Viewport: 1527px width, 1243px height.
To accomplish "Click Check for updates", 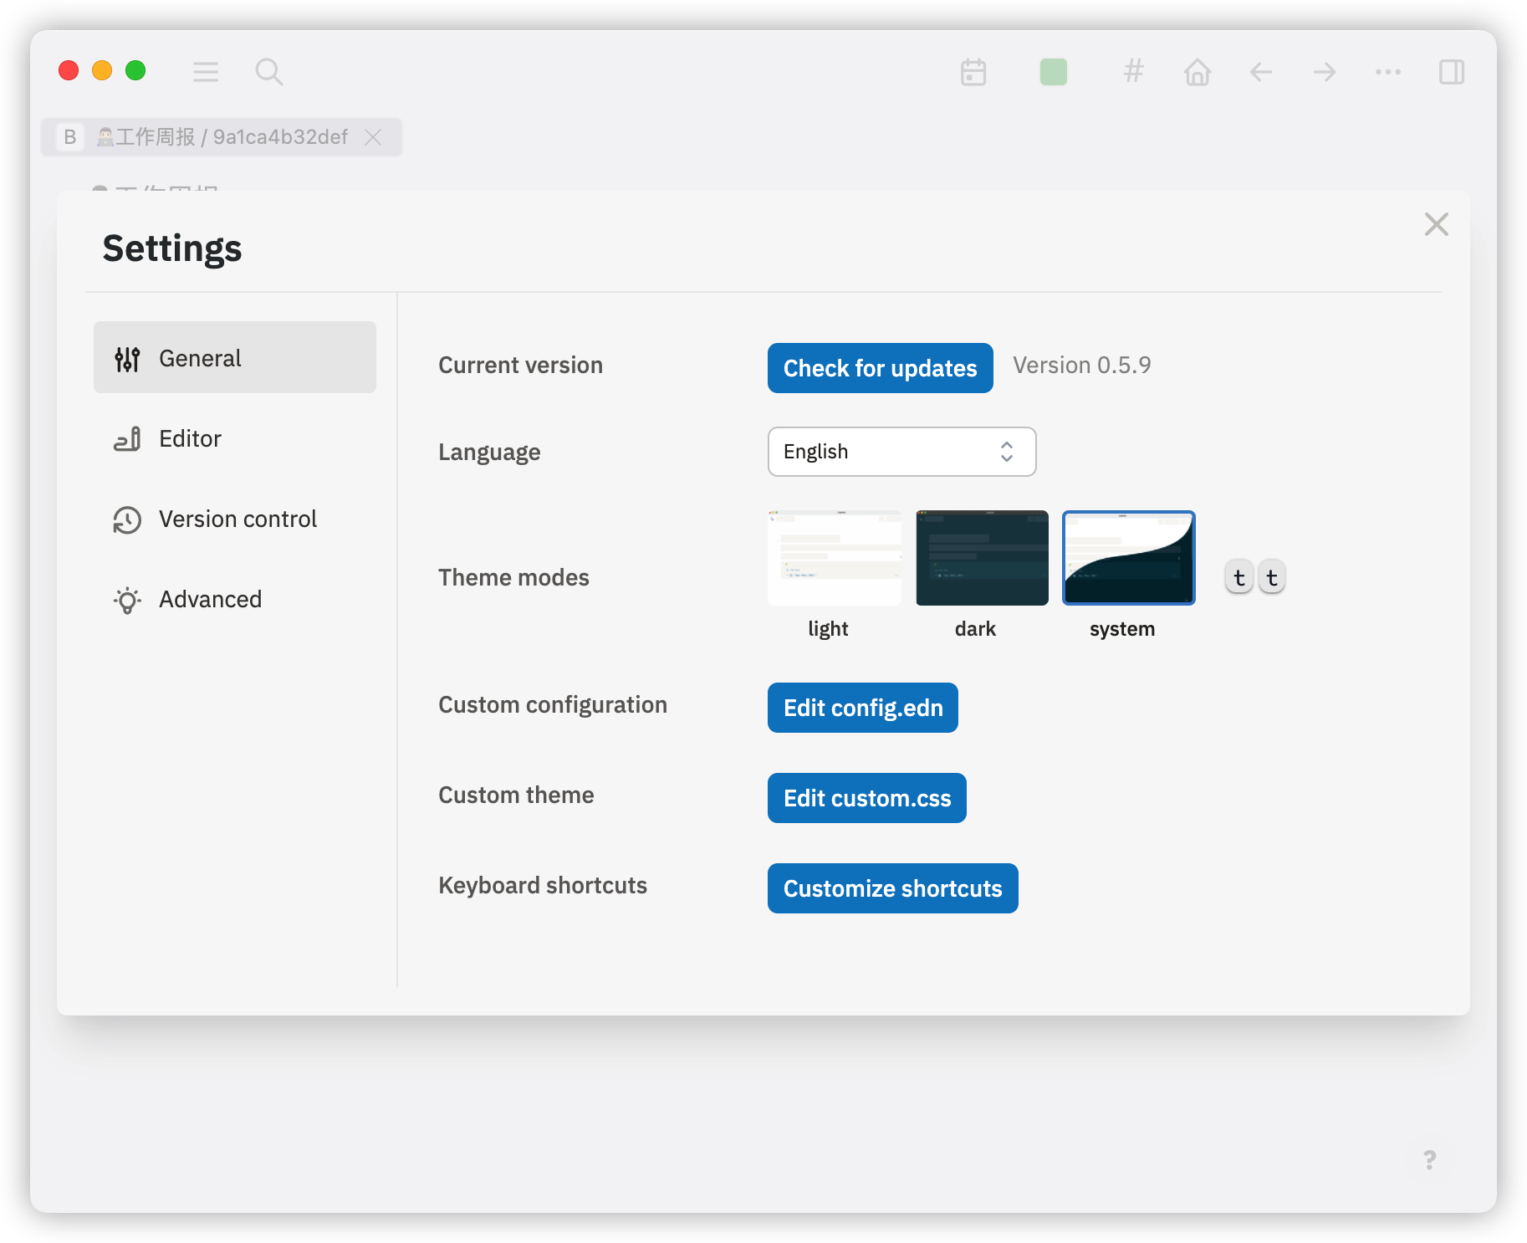I will (880, 368).
